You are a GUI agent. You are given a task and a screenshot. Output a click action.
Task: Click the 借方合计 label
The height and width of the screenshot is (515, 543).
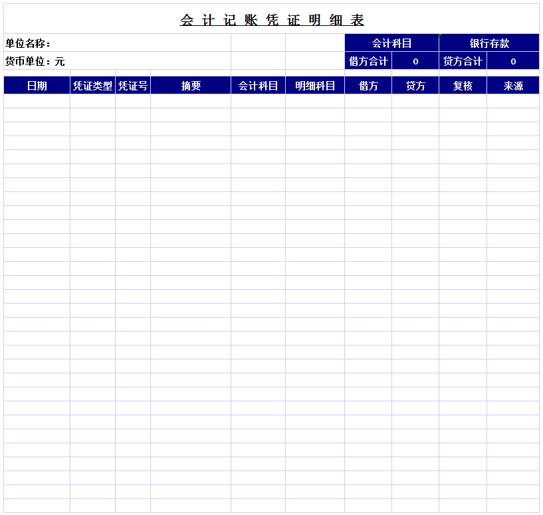(x=368, y=61)
